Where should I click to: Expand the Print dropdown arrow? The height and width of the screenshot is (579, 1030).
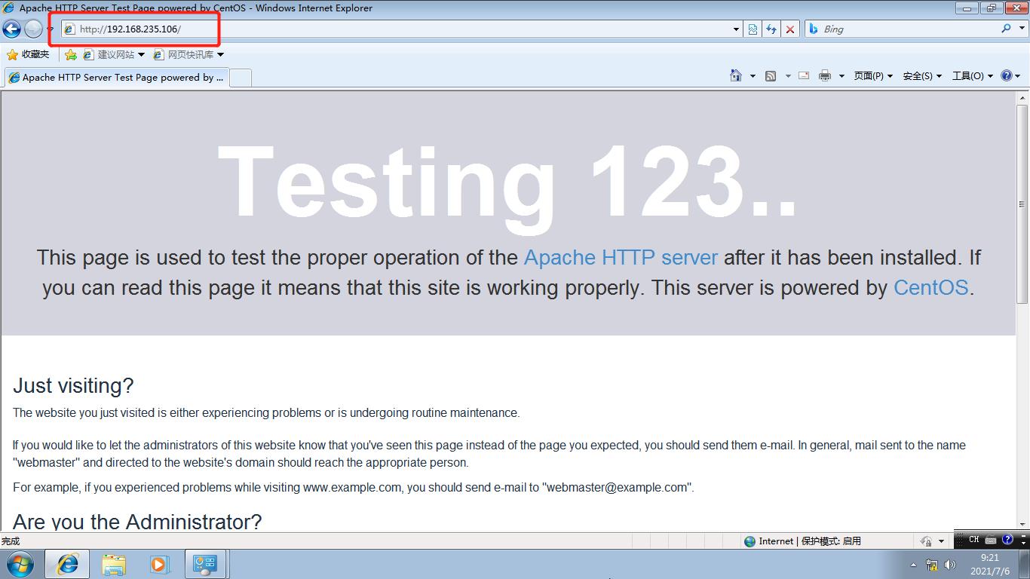[841, 76]
